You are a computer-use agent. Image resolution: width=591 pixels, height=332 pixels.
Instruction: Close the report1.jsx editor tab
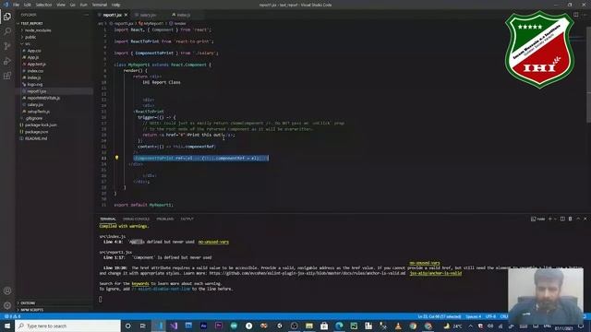pyautogui.click(x=126, y=15)
